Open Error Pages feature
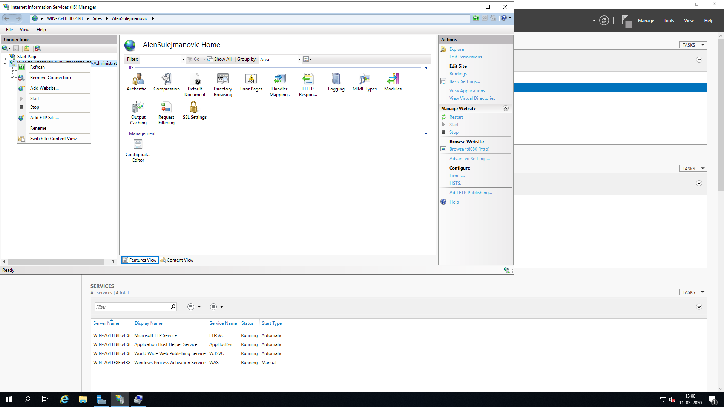Viewport: 724px width, 407px height. [251, 82]
